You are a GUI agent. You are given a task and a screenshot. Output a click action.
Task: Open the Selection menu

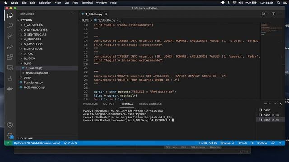[45, 3]
